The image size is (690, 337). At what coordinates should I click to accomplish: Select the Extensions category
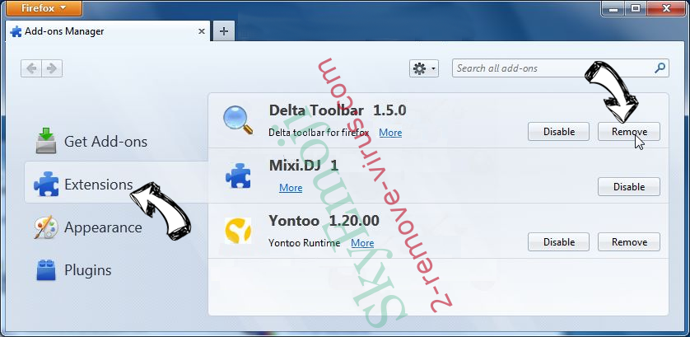[x=116, y=184]
